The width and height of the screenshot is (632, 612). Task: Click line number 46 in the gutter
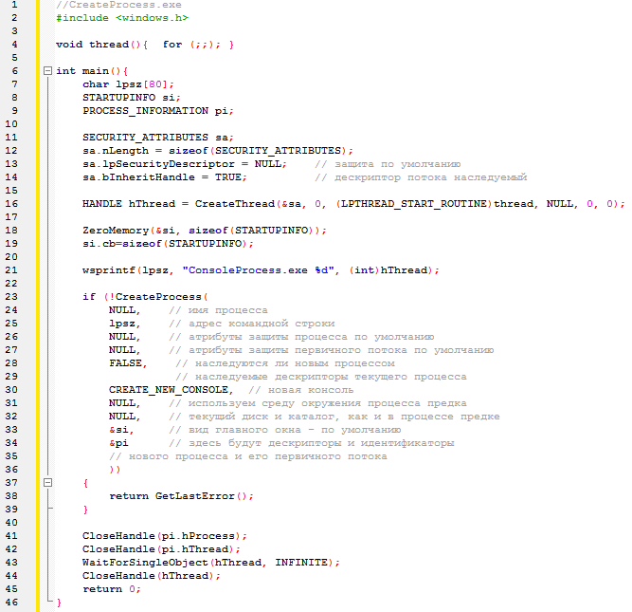tap(13, 603)
